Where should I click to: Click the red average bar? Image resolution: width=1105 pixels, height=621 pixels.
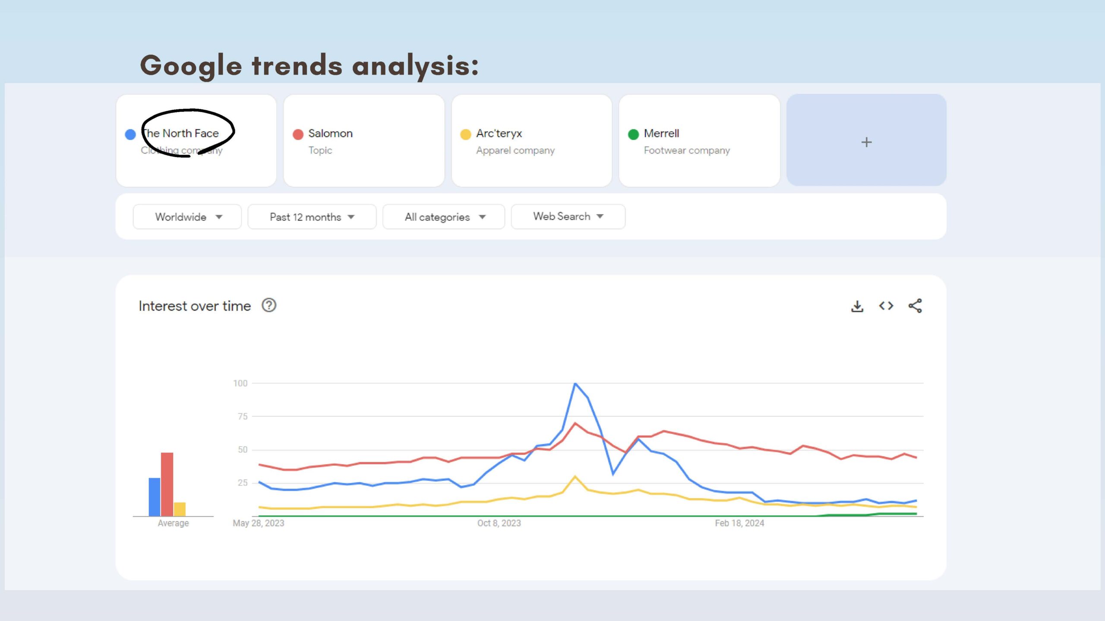pyautogui.click(x=167, y=484)
